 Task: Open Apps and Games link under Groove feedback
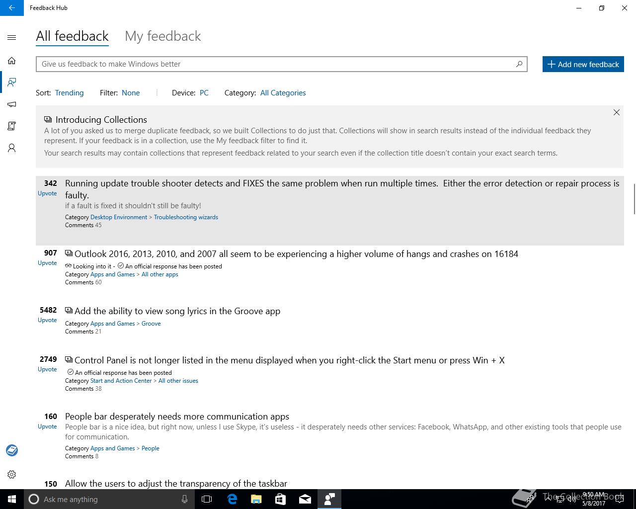(x=112, y=324)
